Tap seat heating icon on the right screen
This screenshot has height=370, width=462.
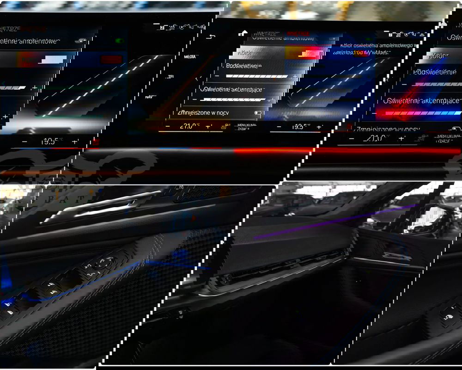click(x=421, y=138)
